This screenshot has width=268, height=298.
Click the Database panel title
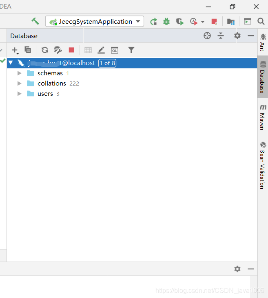tap(24, 36)
